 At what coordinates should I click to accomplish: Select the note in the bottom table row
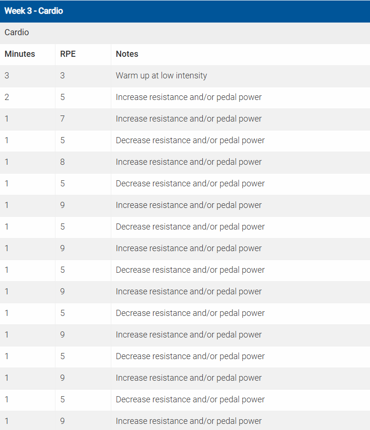click(188, 421)
